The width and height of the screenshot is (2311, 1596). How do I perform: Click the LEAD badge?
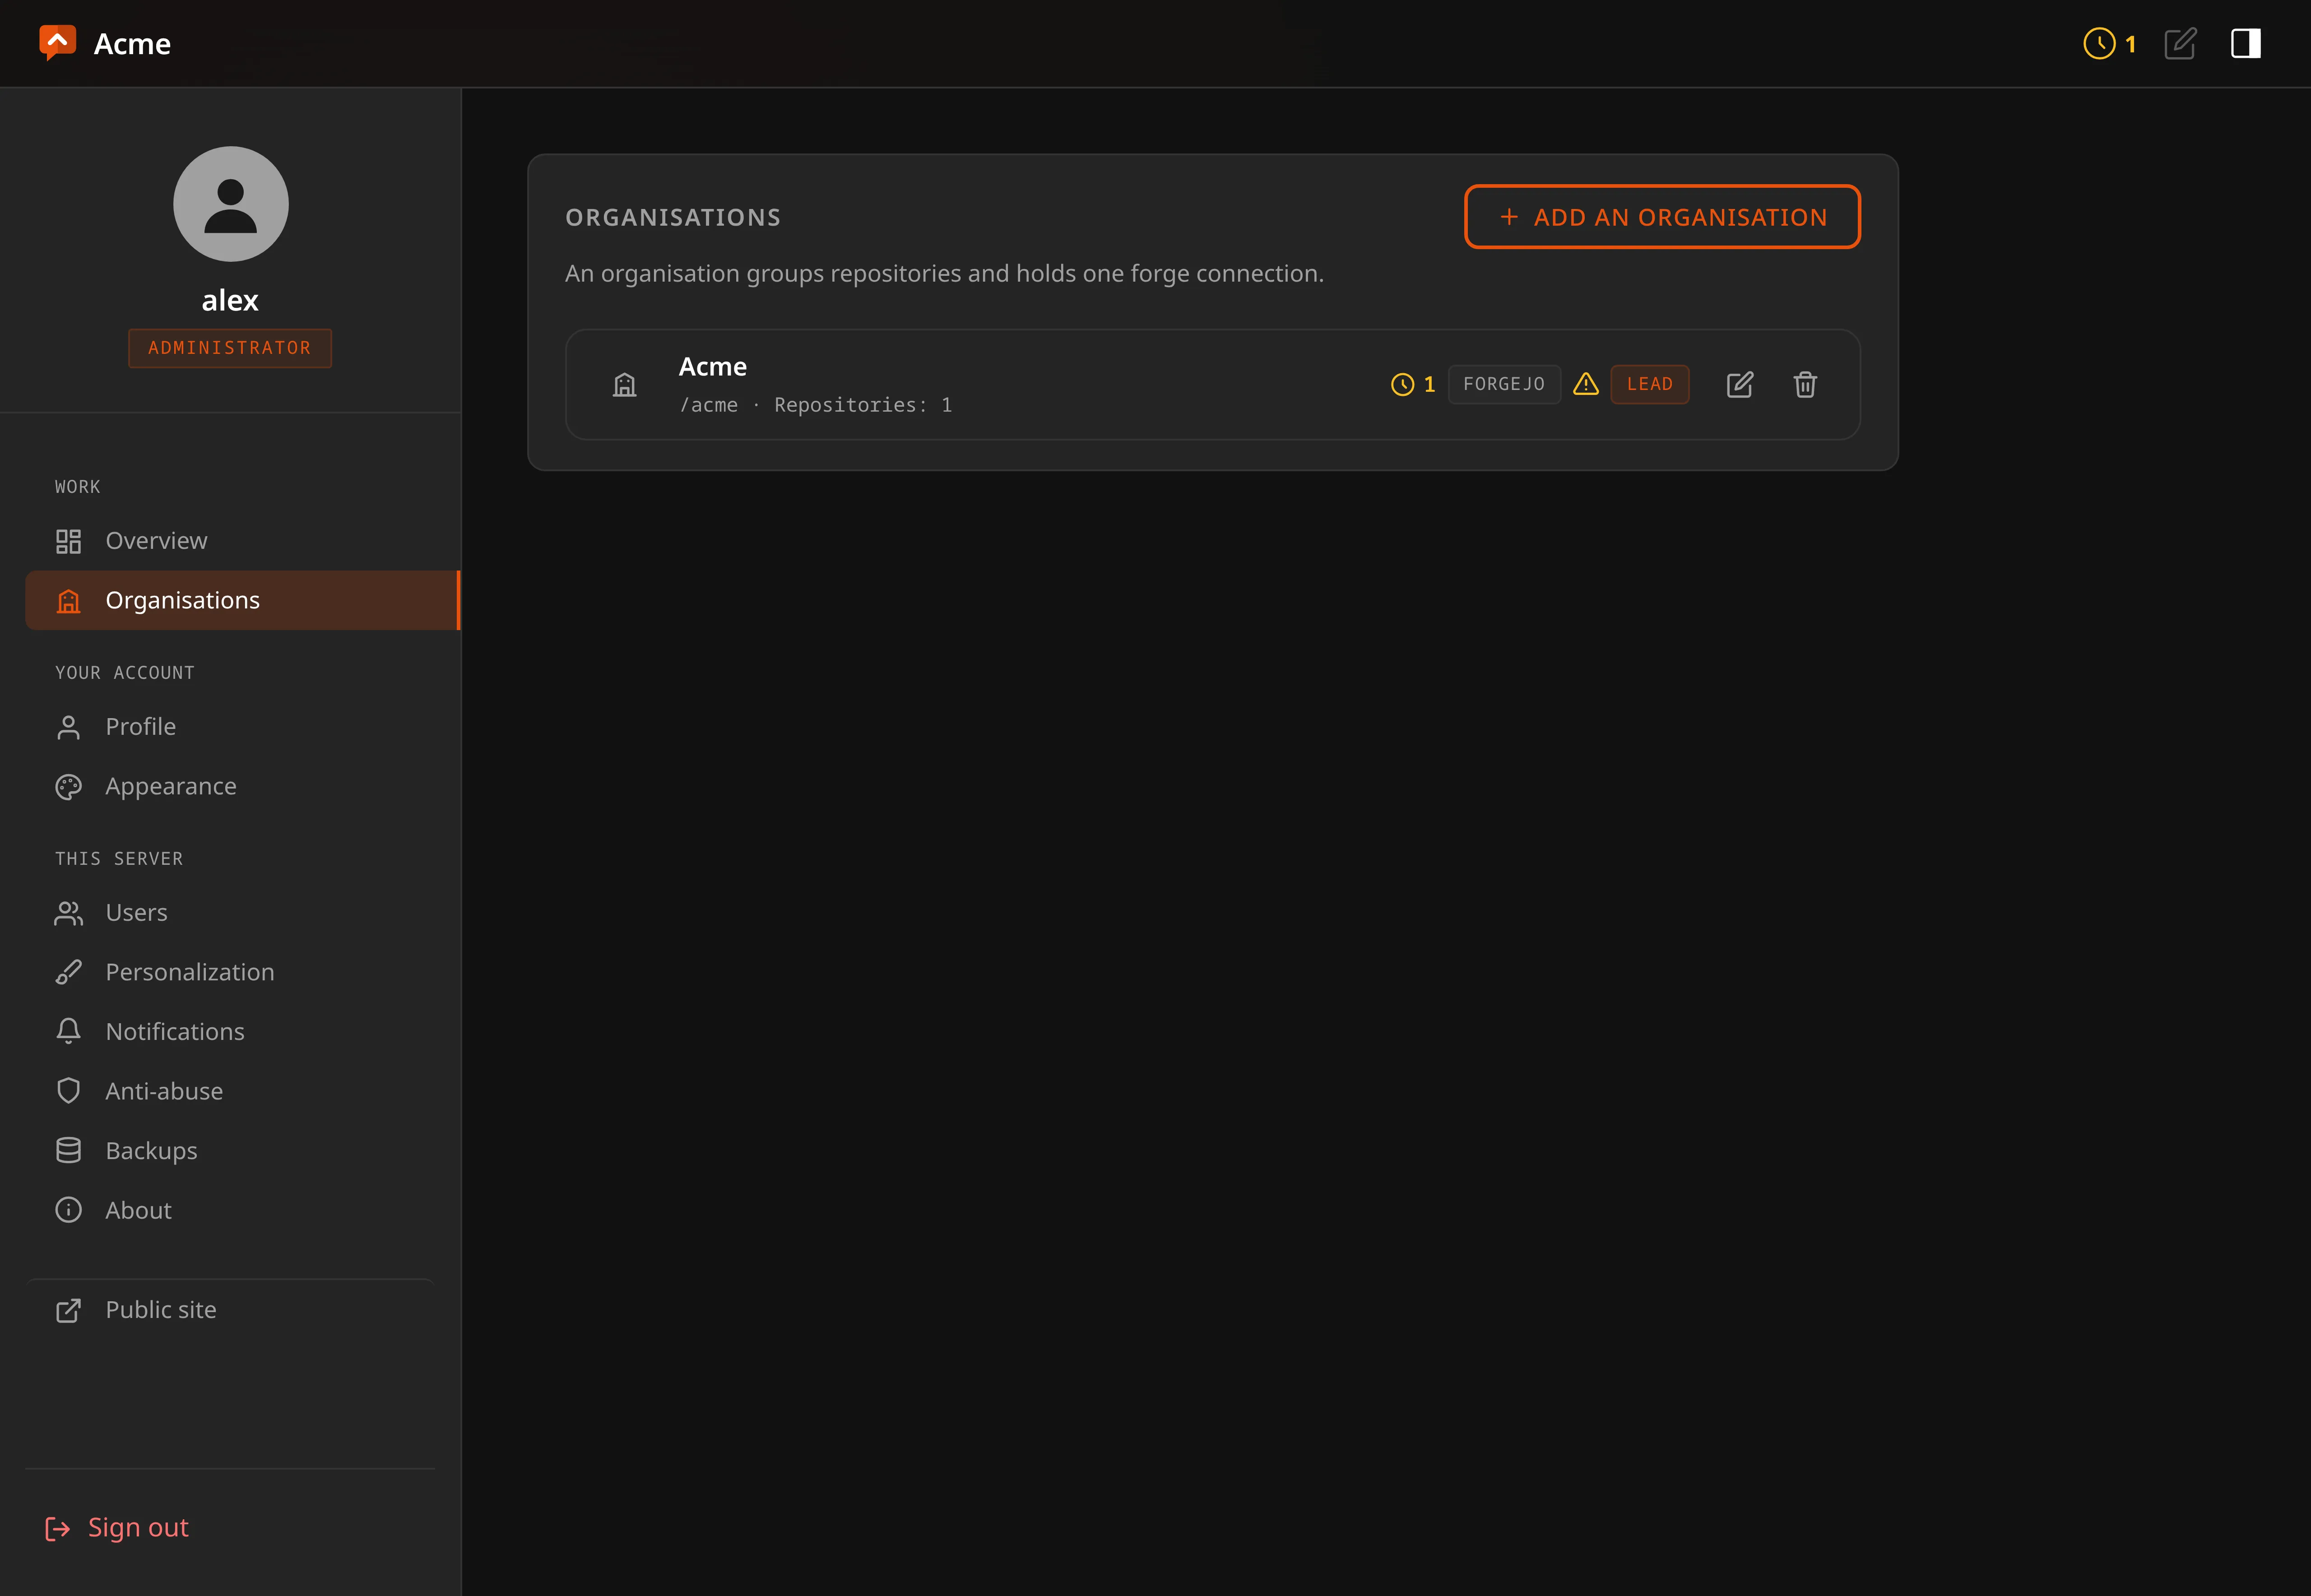[1650, 384]
